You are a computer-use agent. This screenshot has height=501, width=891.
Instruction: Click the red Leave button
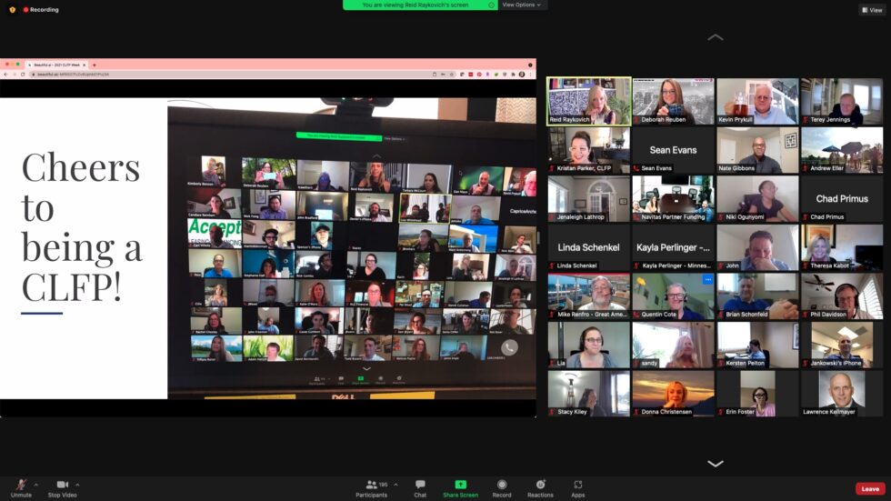click(x=869, y=488)
